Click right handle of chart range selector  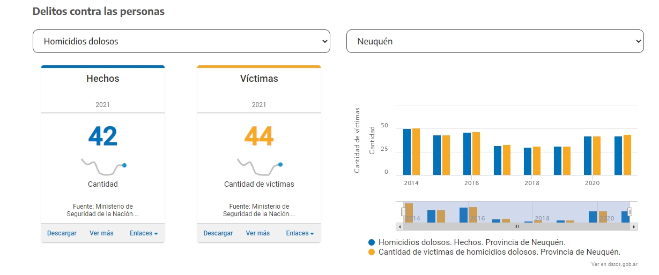pyautogui.click(x=630, y=212)
